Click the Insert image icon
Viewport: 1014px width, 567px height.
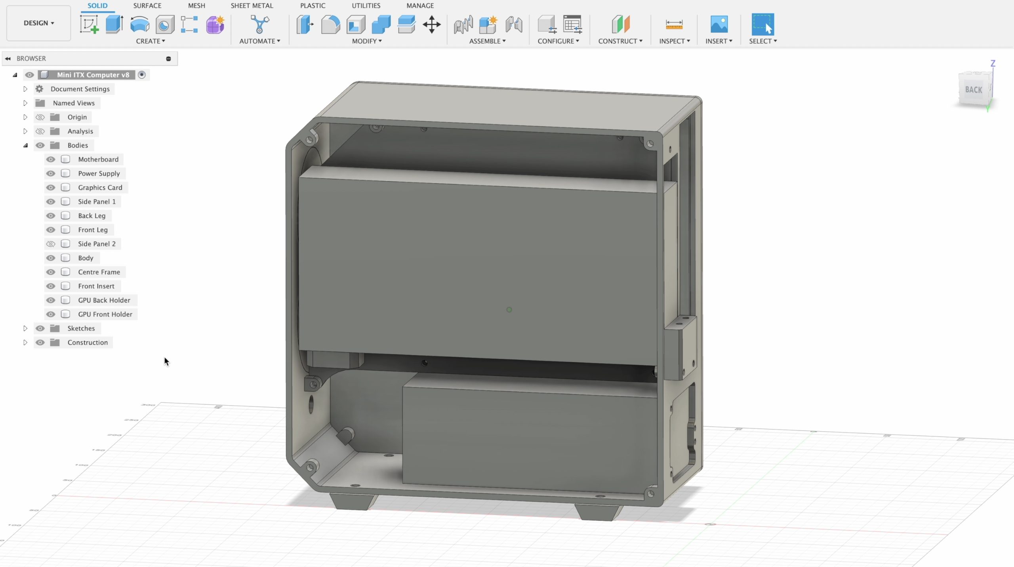719,25
